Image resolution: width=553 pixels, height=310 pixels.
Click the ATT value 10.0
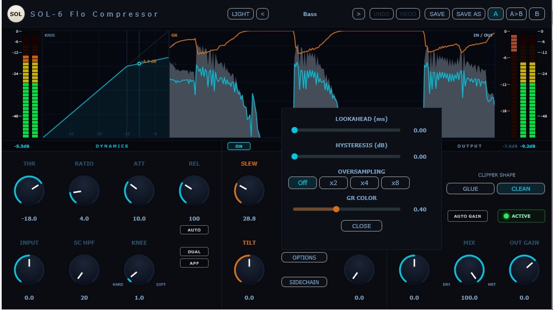(x=139, y=219)
